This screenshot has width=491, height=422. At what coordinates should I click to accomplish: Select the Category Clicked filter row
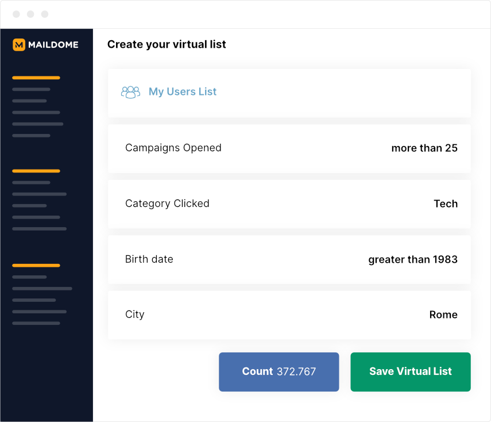[289, 204]
